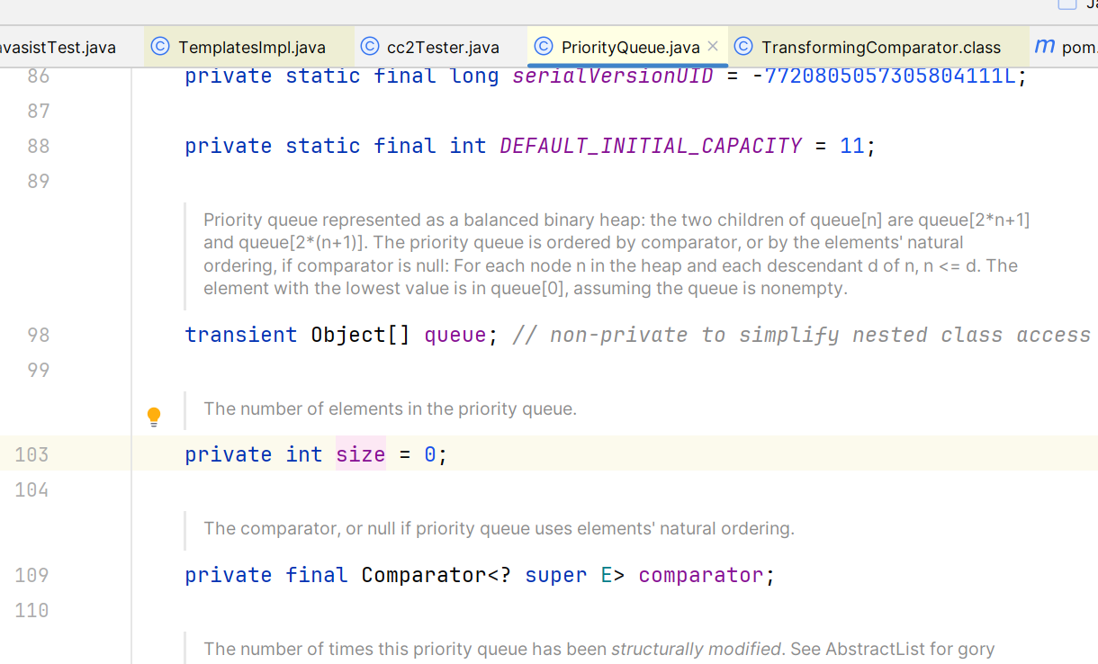Click the class icon on TransformingComparator.class tab
Image resolution: width=1098 pixels, height=664 pixels.
pos(743,47)
